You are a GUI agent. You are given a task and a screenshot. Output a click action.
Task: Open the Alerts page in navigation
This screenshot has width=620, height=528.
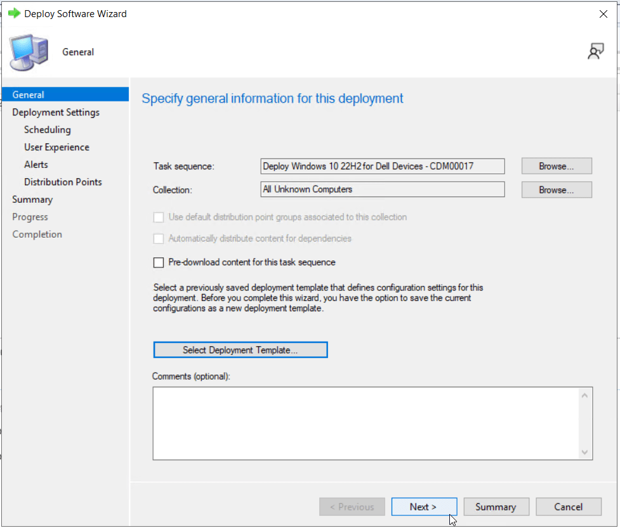tap(36, 165)
